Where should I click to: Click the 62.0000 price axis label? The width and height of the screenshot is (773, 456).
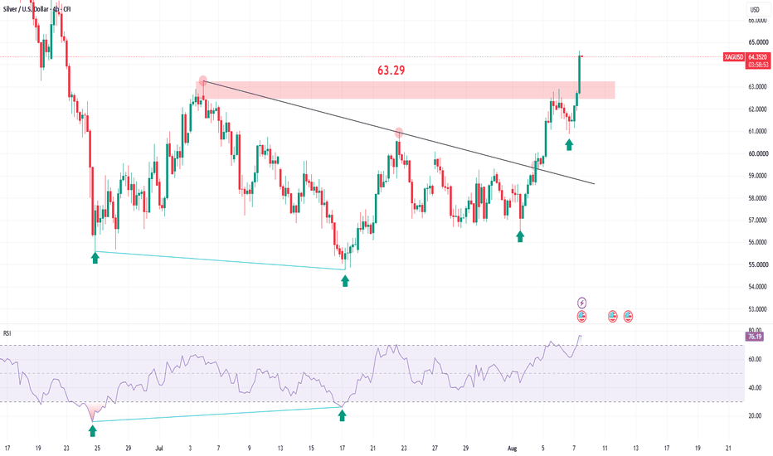tap(758, 109)
